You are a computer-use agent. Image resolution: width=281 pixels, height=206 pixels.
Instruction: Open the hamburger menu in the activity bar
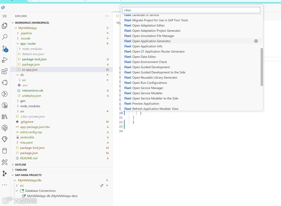(x=5, y=16)
